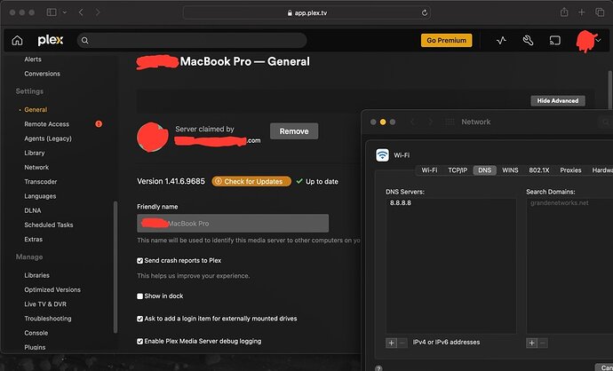Click the Go Premium button
613x371 pixels.
pos(447,40)
